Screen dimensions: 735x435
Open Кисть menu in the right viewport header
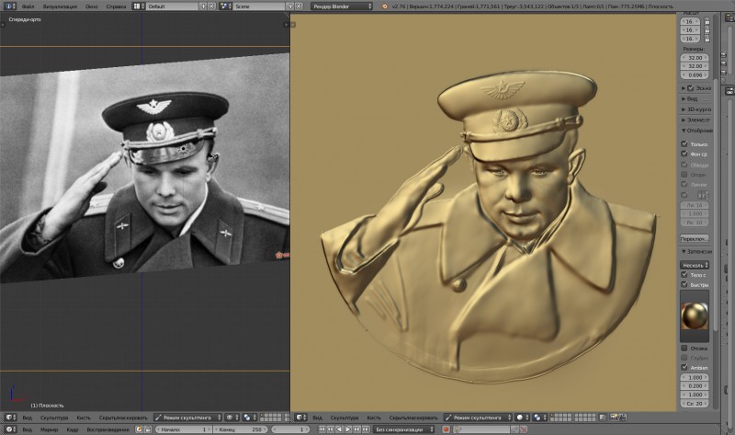pos(374,418)
